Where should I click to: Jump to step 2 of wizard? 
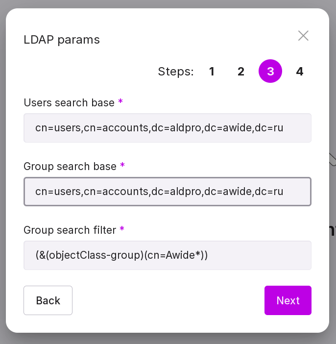241,72
